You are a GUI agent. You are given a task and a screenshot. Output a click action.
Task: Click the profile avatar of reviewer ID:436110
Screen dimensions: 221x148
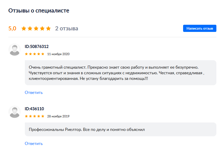tap(14, 112)
